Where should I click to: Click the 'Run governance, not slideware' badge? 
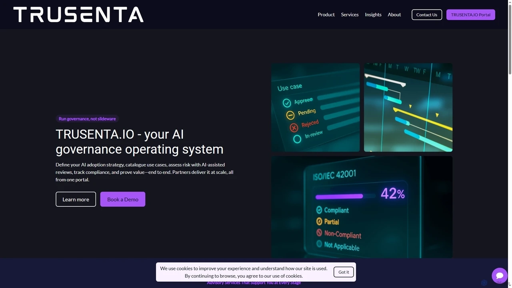[x=87, y=119]
